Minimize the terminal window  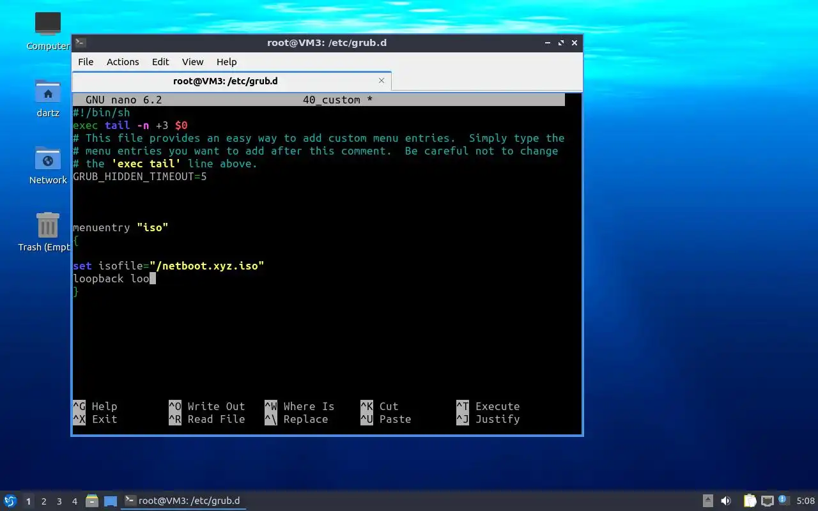(548, 43)
